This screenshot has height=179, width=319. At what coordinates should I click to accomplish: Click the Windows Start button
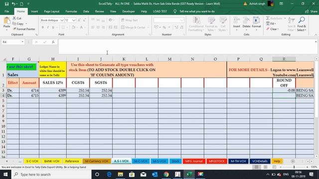point(5,175)
